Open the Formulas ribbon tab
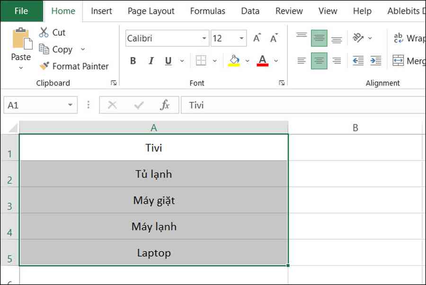The height and width of the screenshot is (285, 426). tap(208, 11)
